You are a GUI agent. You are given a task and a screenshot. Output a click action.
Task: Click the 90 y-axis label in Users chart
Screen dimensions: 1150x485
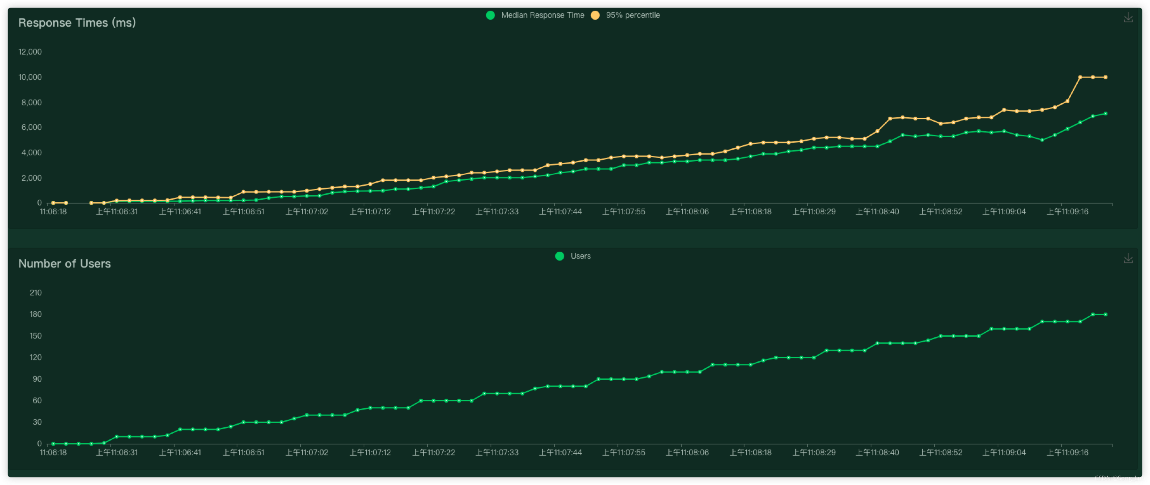point(37,379)
